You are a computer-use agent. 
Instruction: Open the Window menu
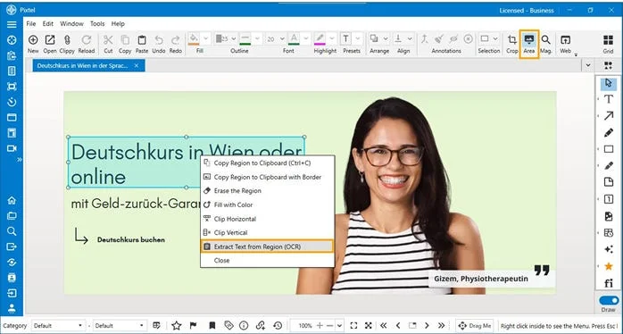(x=71, y=24)
